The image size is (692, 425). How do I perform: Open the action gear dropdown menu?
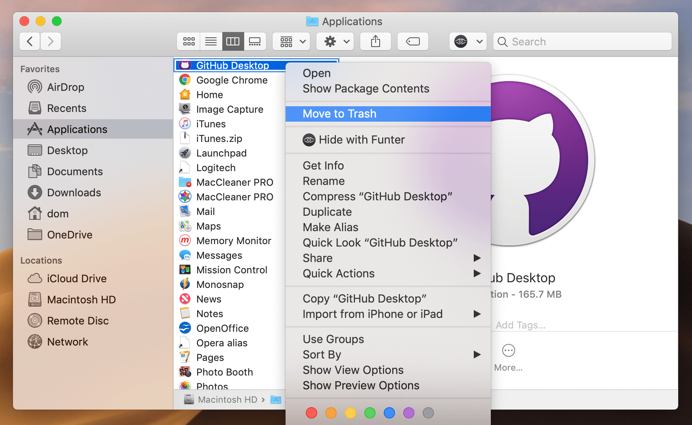click(335, 41)
